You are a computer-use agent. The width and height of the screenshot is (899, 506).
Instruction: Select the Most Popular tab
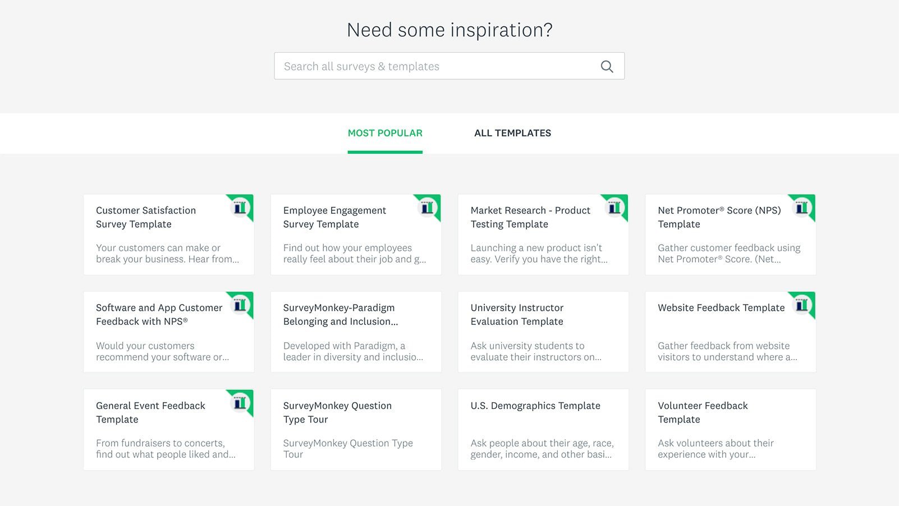pyautogui.click(x=385, y=133)
